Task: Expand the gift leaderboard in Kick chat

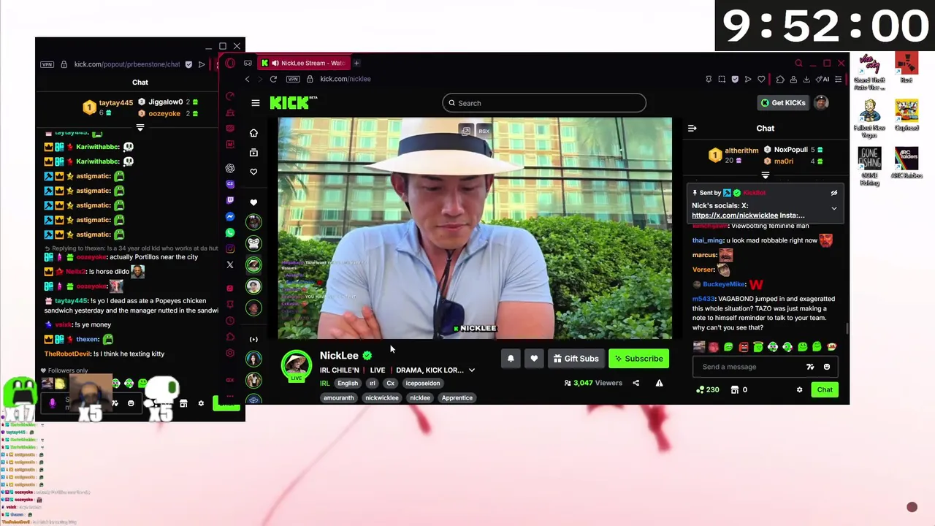Action: pos(766,175)
